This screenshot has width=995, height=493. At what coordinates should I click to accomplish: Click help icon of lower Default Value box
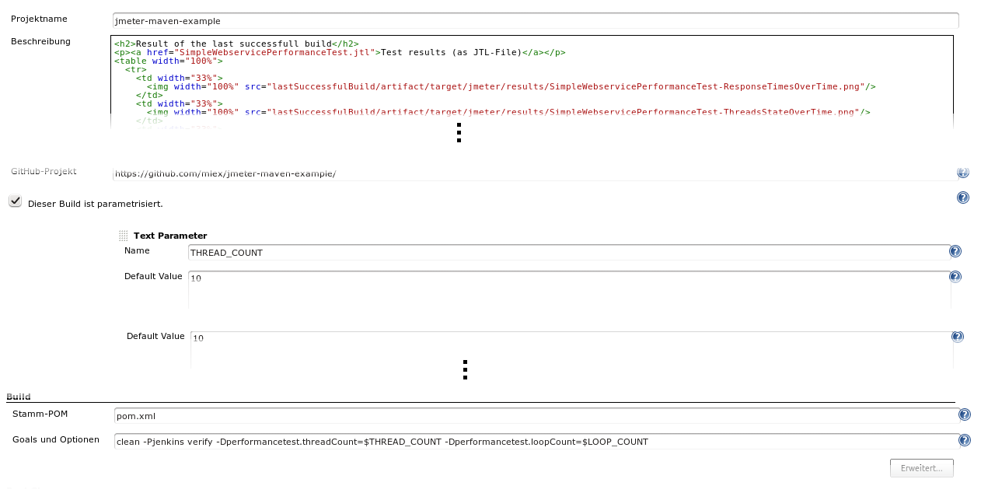pos(958,337)
